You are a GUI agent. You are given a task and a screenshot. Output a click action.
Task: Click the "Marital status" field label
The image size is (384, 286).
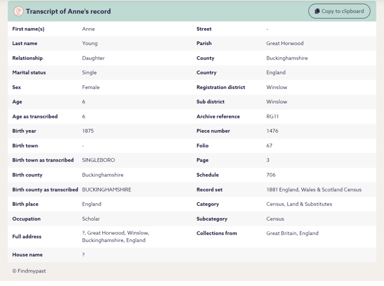[x=29, y=73]
